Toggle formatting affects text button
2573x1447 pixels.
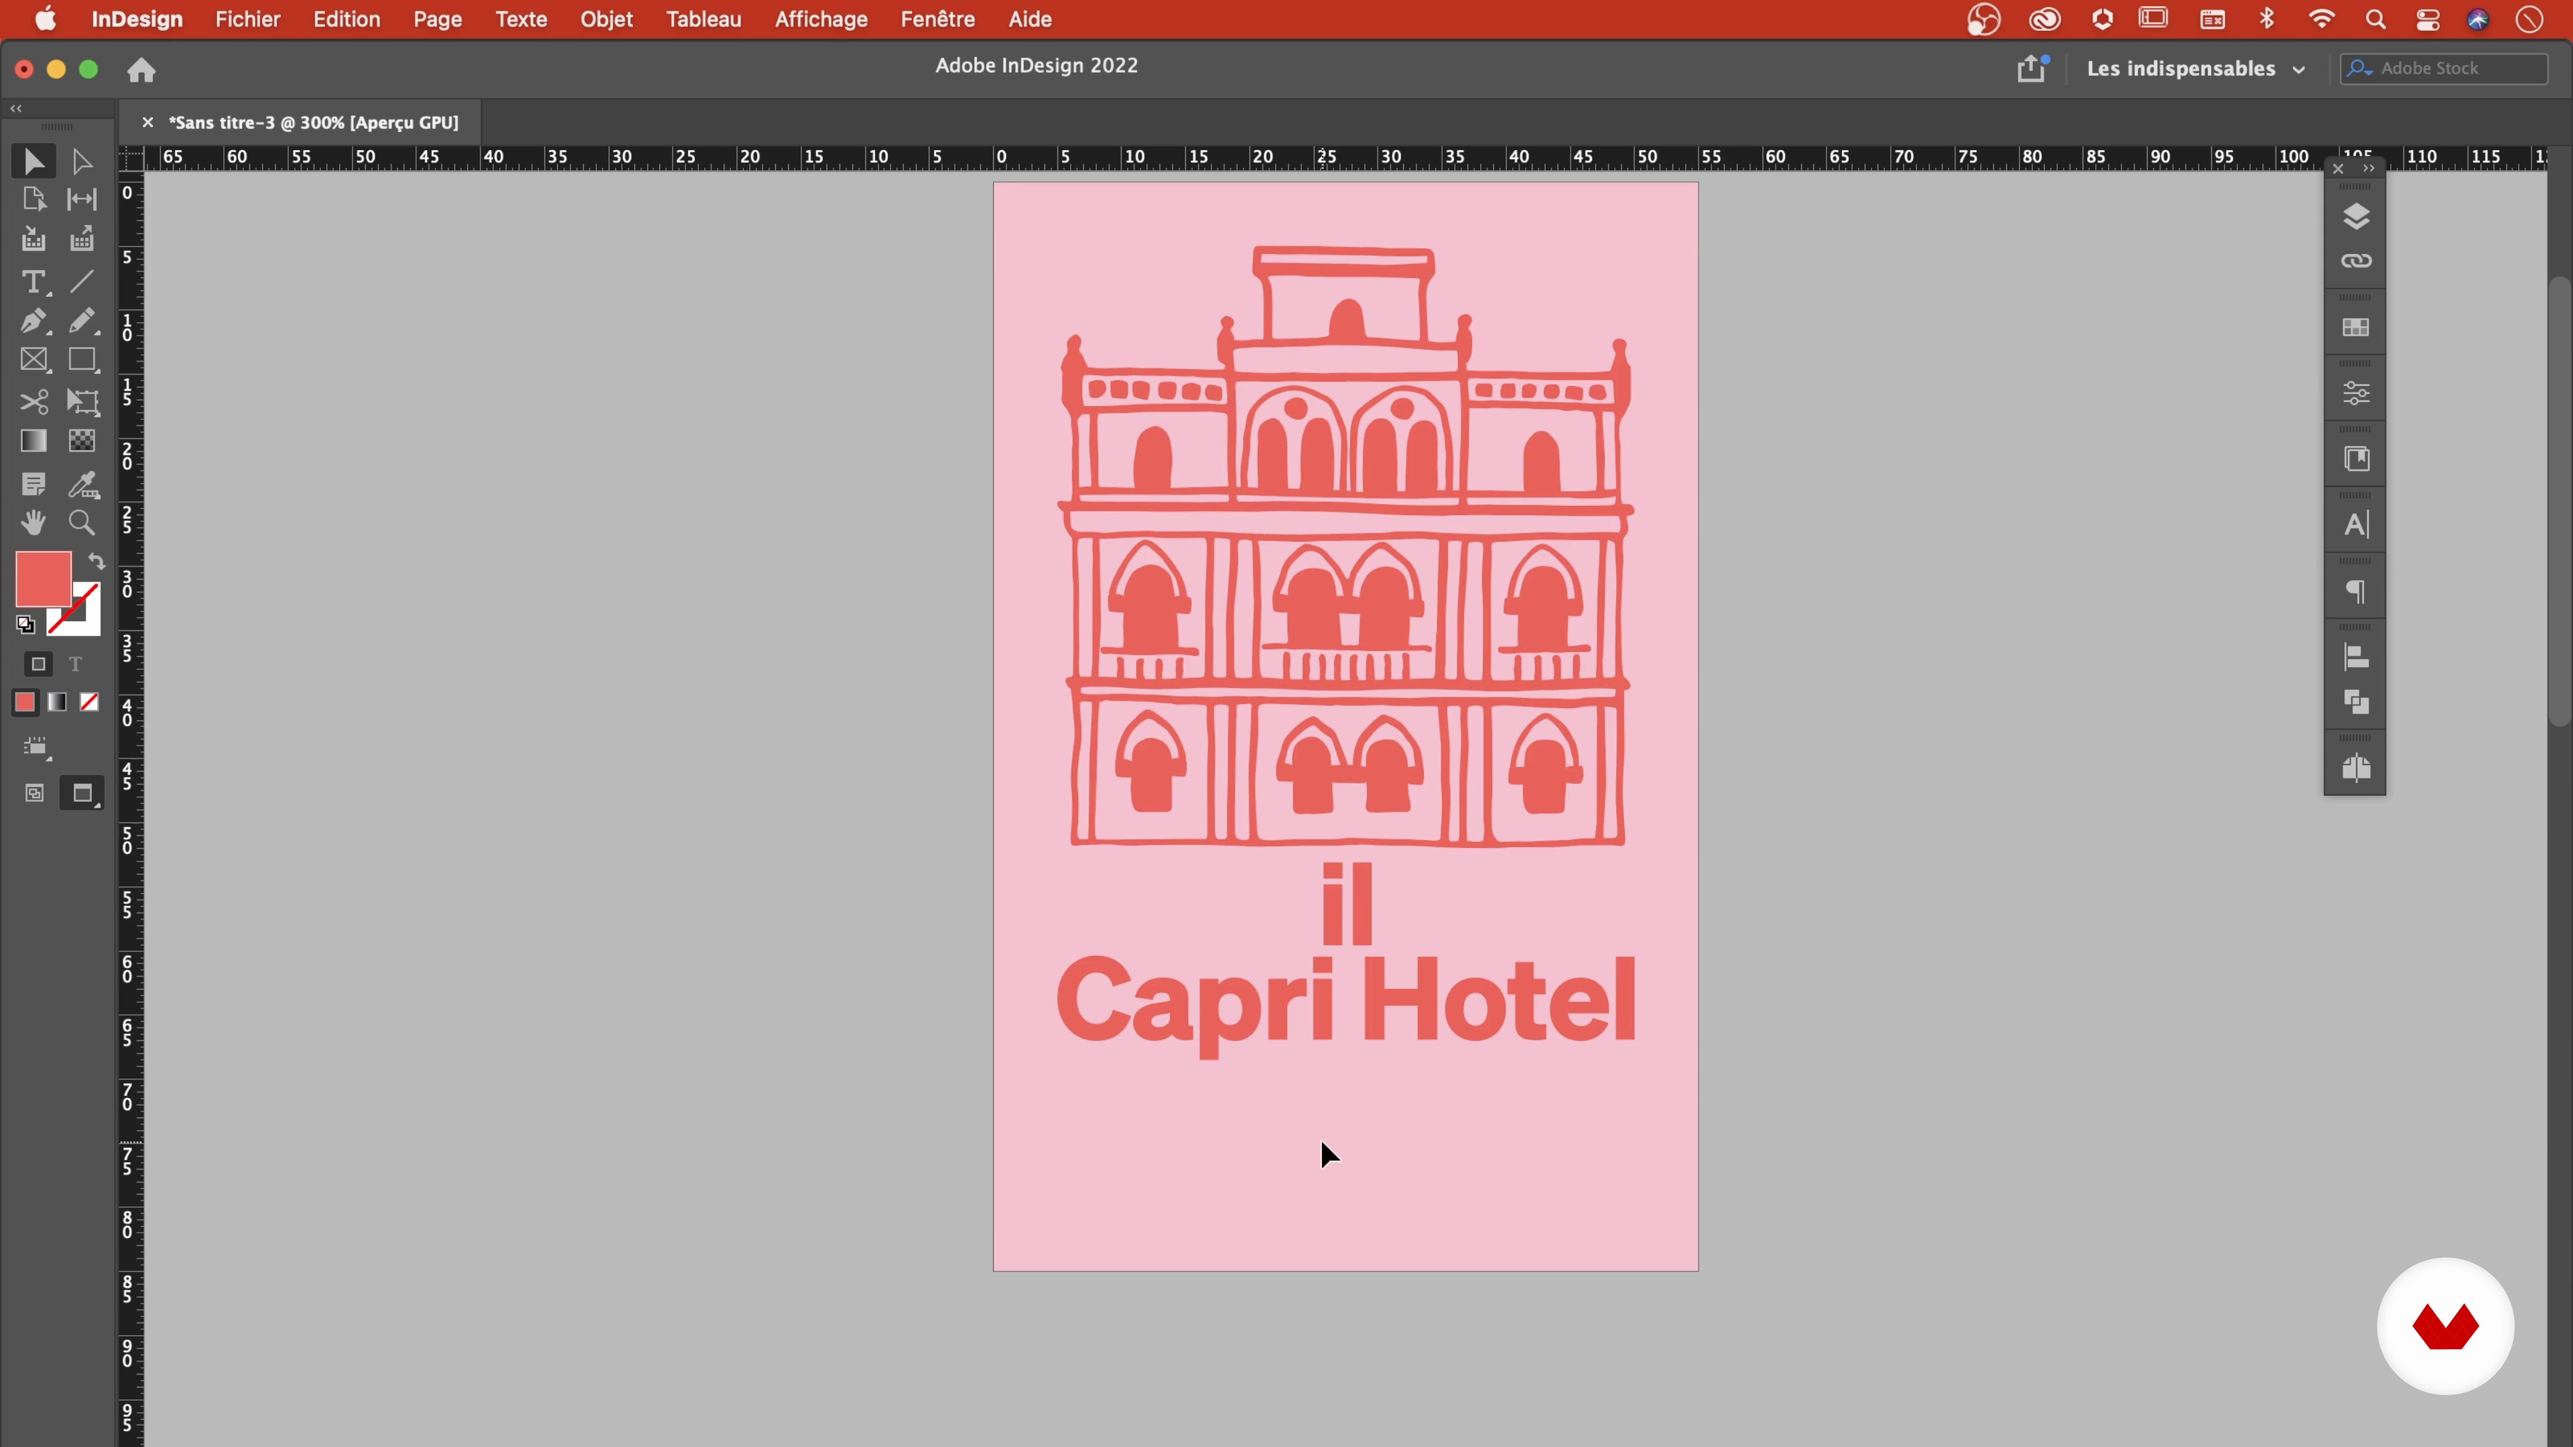pyautogui.click(x=75, y=664)
